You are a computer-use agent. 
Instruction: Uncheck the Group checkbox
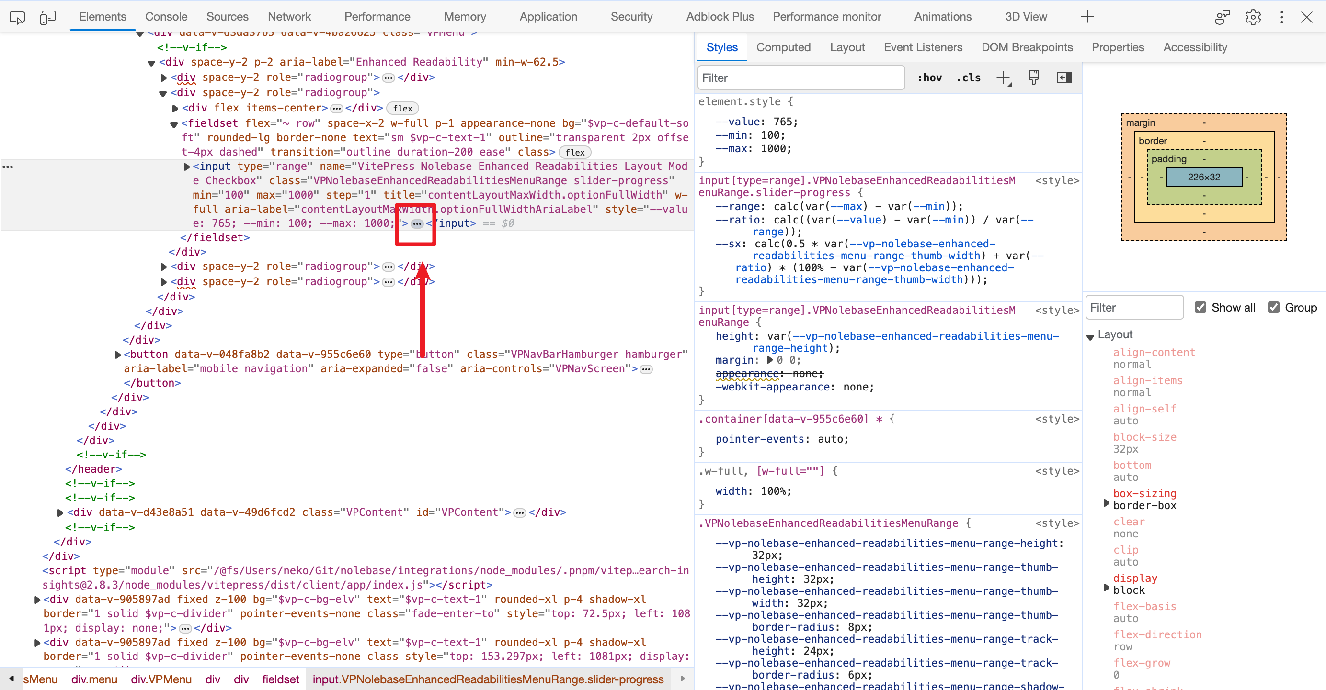coord(1273,308)
